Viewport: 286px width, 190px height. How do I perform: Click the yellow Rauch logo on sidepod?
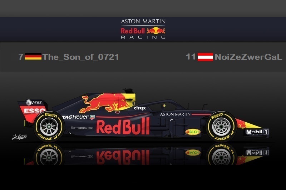tap(193, 132)
